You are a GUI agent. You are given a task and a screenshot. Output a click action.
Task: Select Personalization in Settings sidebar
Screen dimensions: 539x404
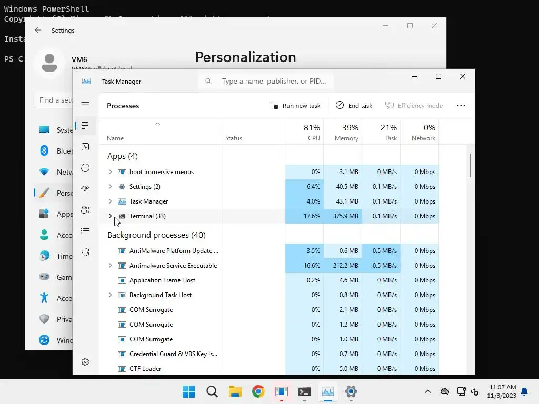(56, 193)
